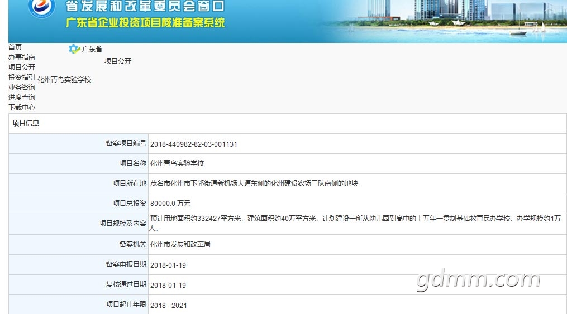Click the city skyline banner image
567x314 pixels.
(445, 21)
